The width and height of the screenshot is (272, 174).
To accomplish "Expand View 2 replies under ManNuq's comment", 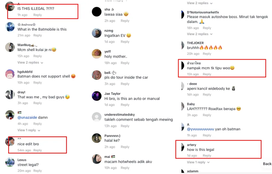I will (30, 62).
